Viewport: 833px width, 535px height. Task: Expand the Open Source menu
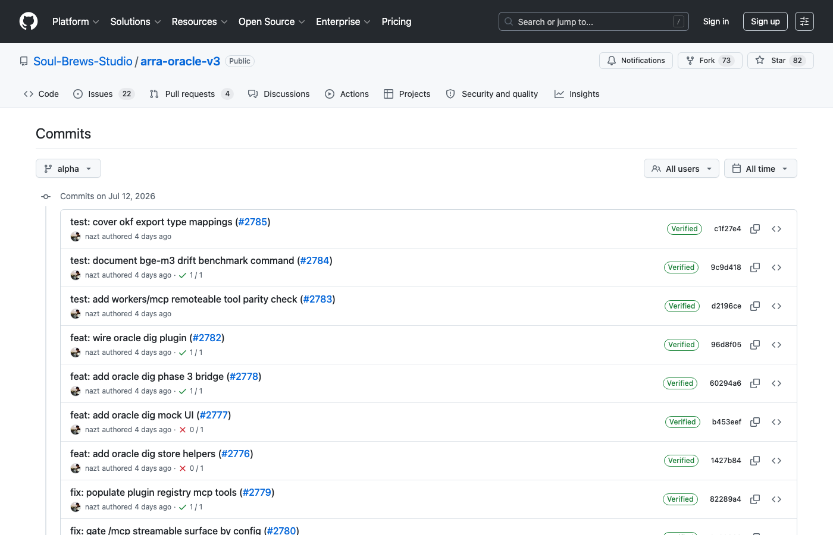[272, 21]
